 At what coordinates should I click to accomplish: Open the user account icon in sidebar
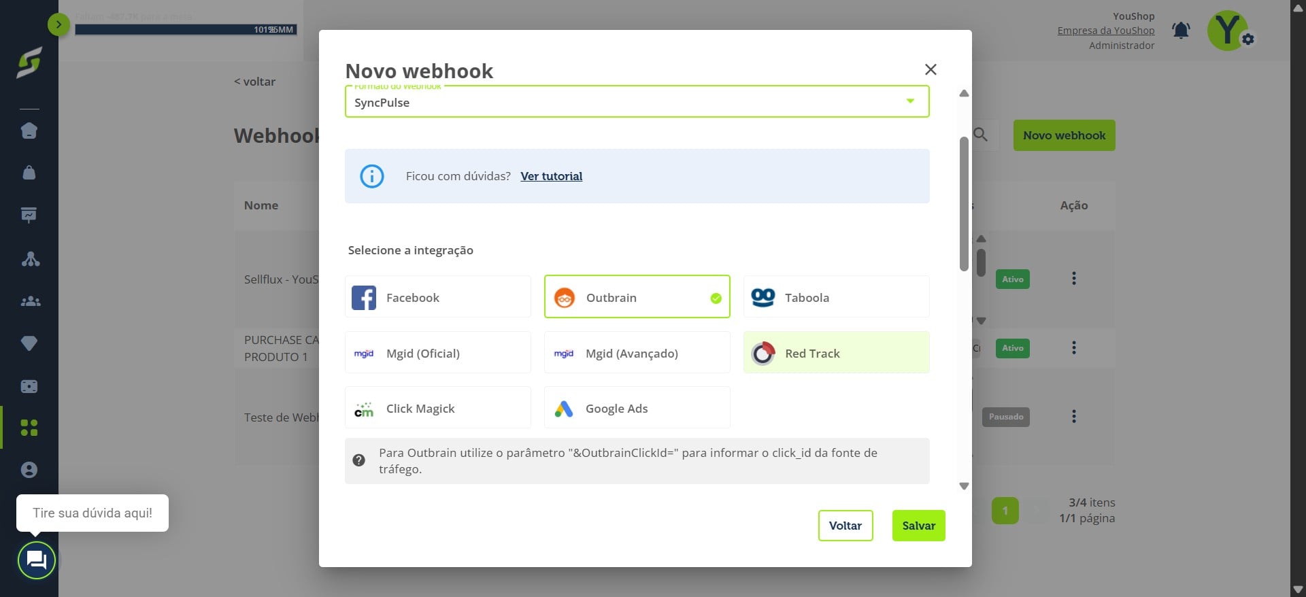coord(29,470)
